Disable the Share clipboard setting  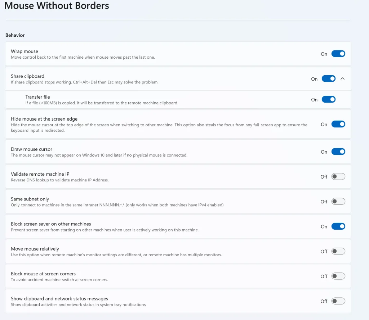328,78
